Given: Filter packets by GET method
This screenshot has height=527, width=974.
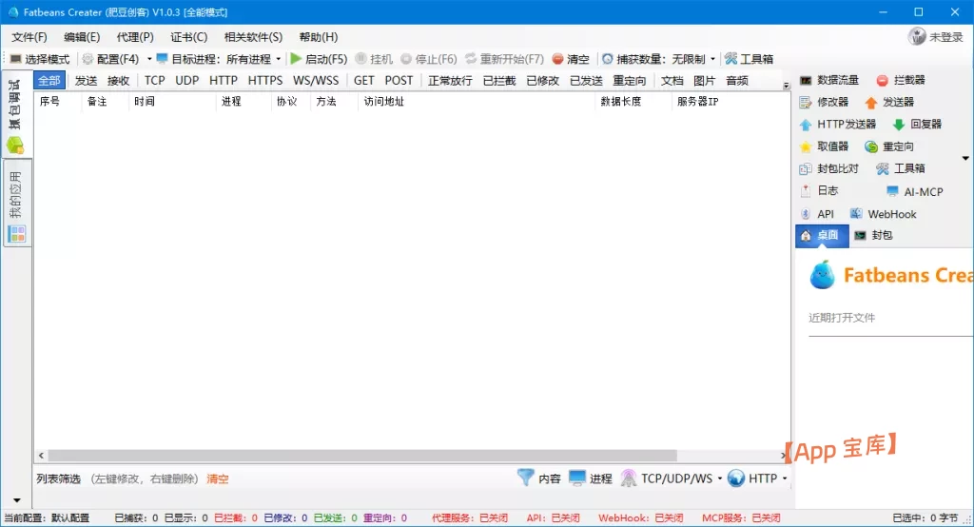Looking at the screenshot, I should [364, 80].
